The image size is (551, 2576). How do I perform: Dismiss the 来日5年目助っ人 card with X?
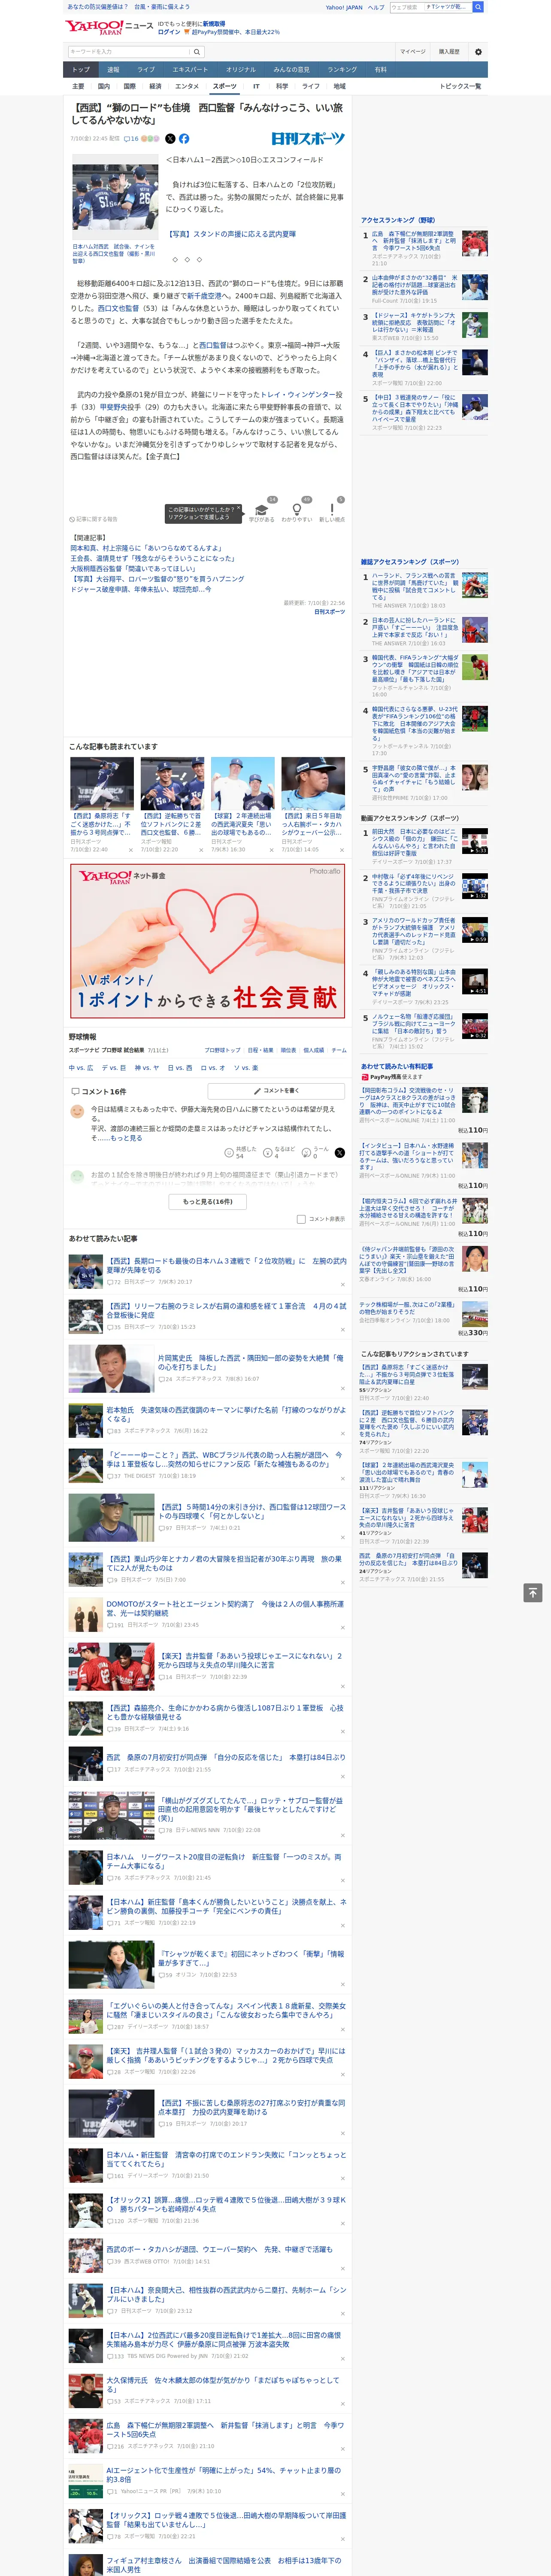click(x=342, y=850)
